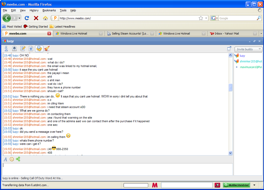
Task: Switch to Inbox - Yahoo! Mail tab
Action: click(x=233, y=34)
